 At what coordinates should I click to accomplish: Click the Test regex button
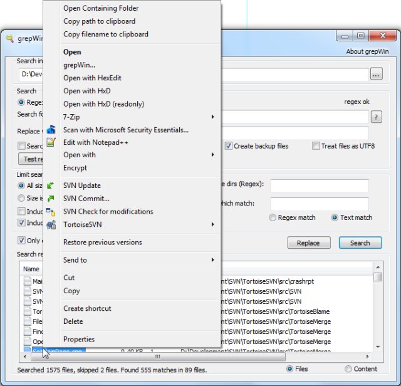(31, 159)
